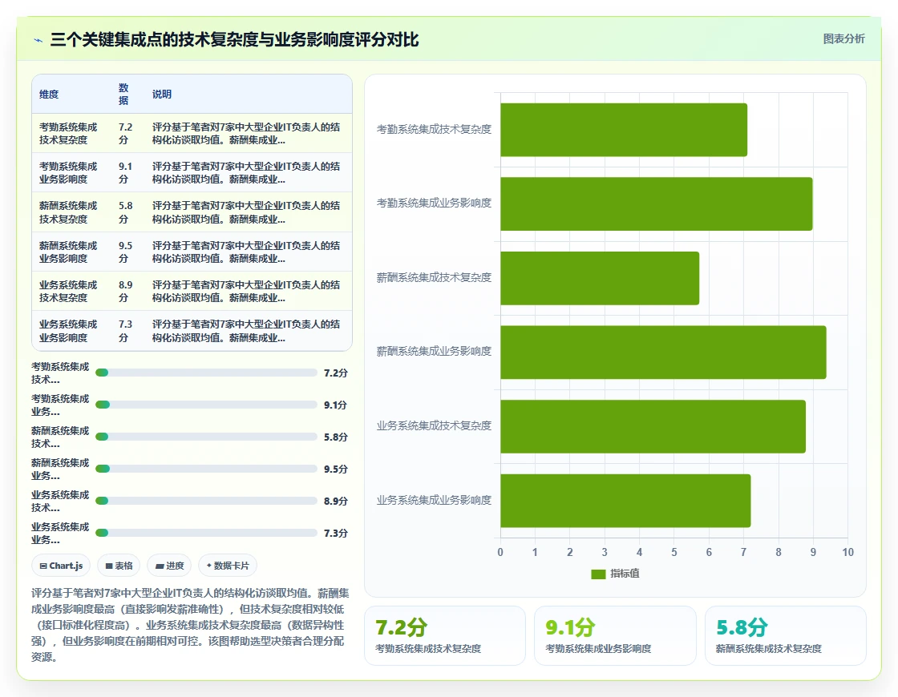This screenshot has width=898, height=697.
Task: Click the 业务系统集成技术复杂度 progress bar at 8.9分
Action: (206, 501)
